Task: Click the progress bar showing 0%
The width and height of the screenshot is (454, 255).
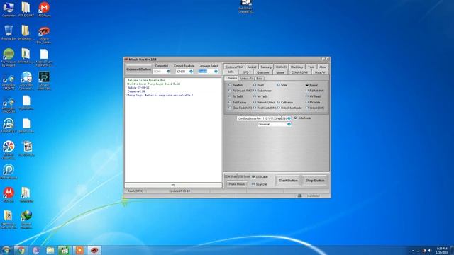Action: point(173,186)
